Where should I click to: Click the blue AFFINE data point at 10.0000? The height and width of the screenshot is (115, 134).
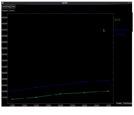pos(12,91)
